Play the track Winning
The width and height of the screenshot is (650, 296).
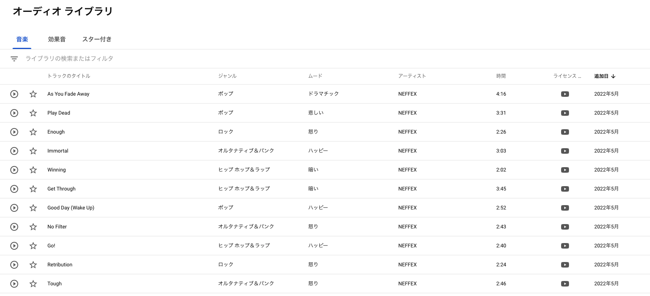[14, 170]
